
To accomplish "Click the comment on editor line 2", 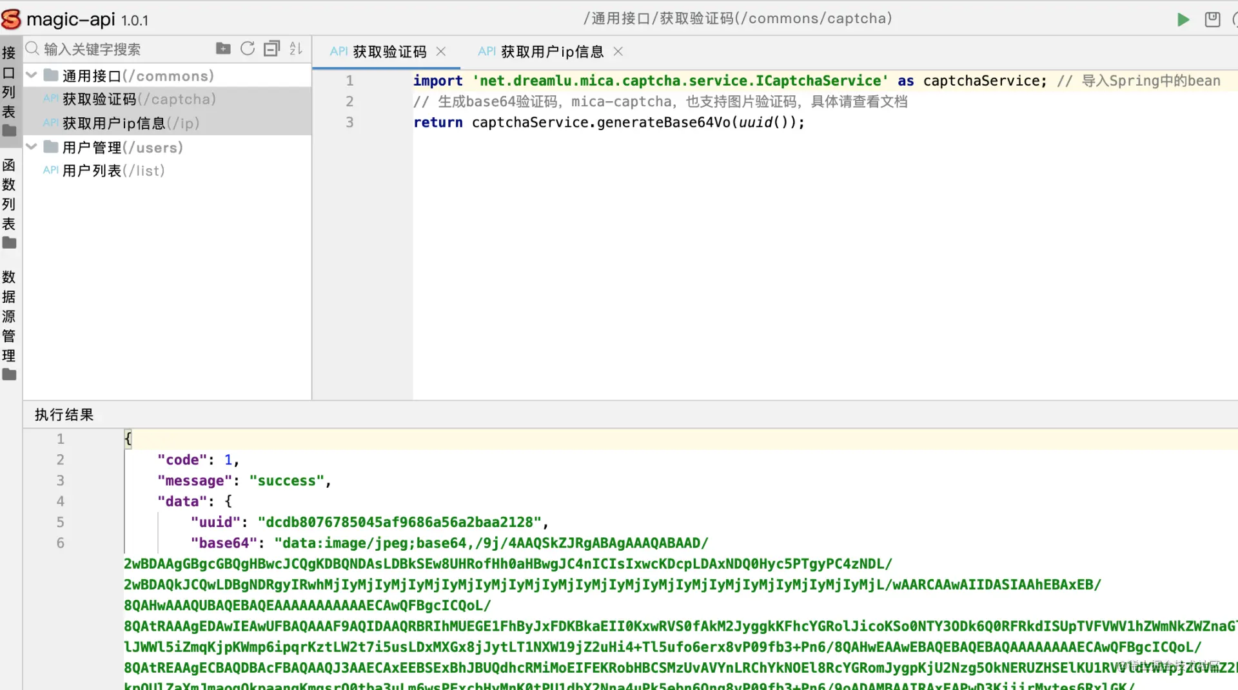I will coord(660,101).
